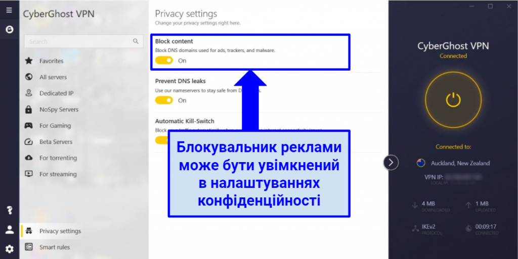Image resolution: width=518 pixels, height=259 pixels.
Task: Select Beta Servers in the sidebar
Action: click(x=56, y=142)
